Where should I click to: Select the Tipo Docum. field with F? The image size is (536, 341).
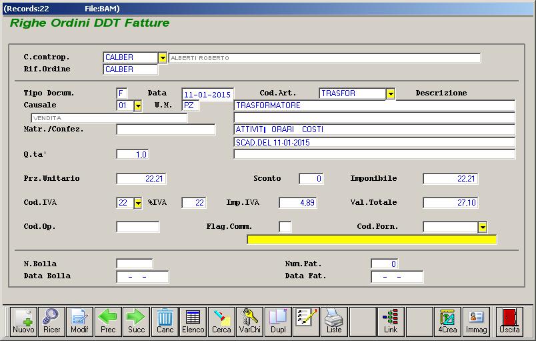[x=122, y=93]
